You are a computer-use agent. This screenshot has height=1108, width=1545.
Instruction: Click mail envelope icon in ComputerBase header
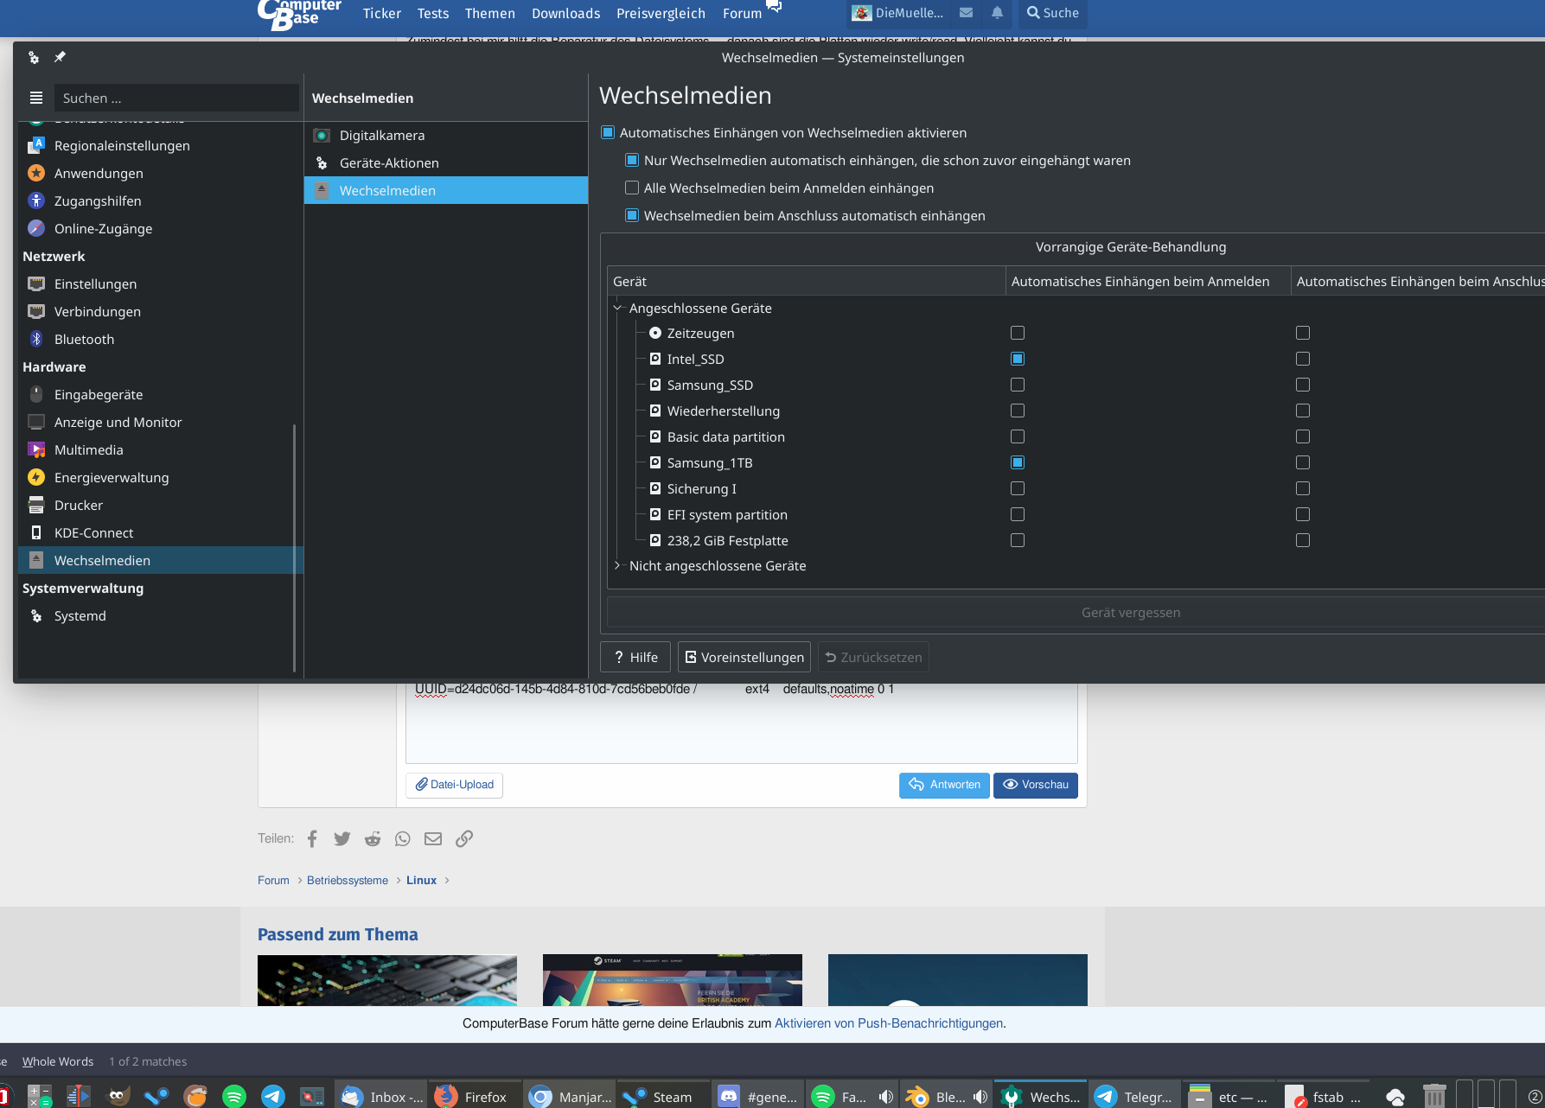(967, 12)
